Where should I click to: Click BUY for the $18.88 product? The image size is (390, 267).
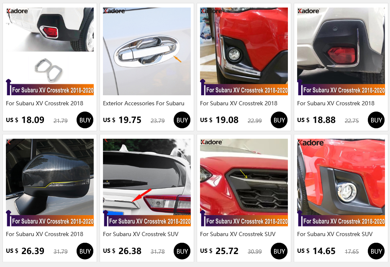click(x=376, y=120)
